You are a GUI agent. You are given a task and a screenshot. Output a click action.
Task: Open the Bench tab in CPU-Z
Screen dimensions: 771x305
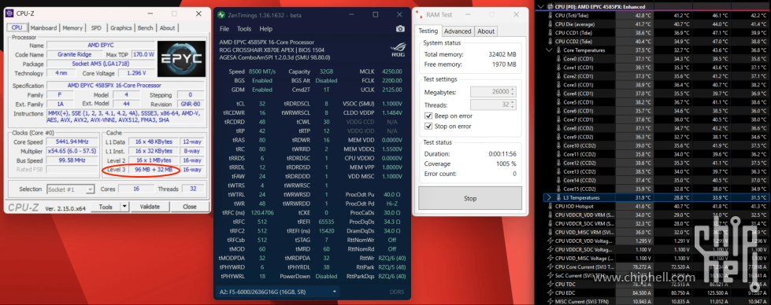145,28
